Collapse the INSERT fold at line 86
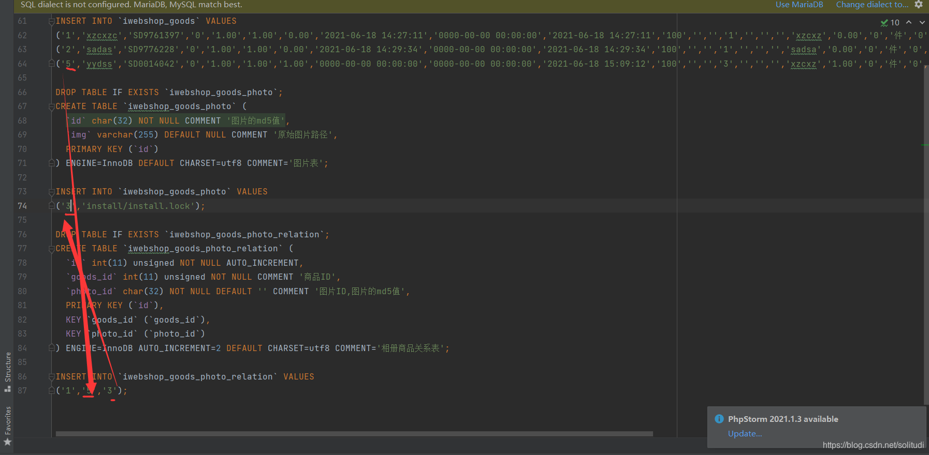This screenshot has height=455, width=929. click(51, 376)
